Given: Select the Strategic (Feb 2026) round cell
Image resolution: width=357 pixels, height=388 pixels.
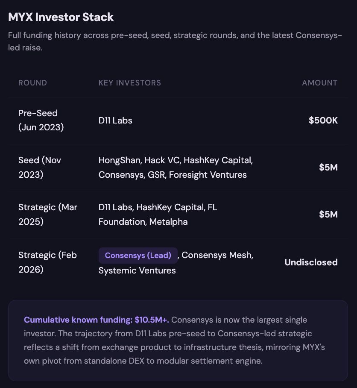Looking at the screenshot, I should pyautogui.click(x=47, y=262).
